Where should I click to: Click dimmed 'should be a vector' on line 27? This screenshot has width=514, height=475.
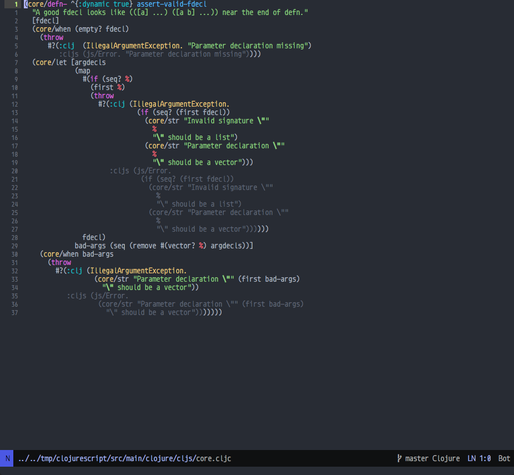pos(207,229)
